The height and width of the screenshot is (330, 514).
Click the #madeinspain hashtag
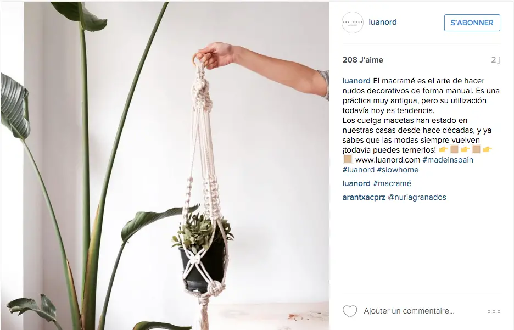(448, 160)
